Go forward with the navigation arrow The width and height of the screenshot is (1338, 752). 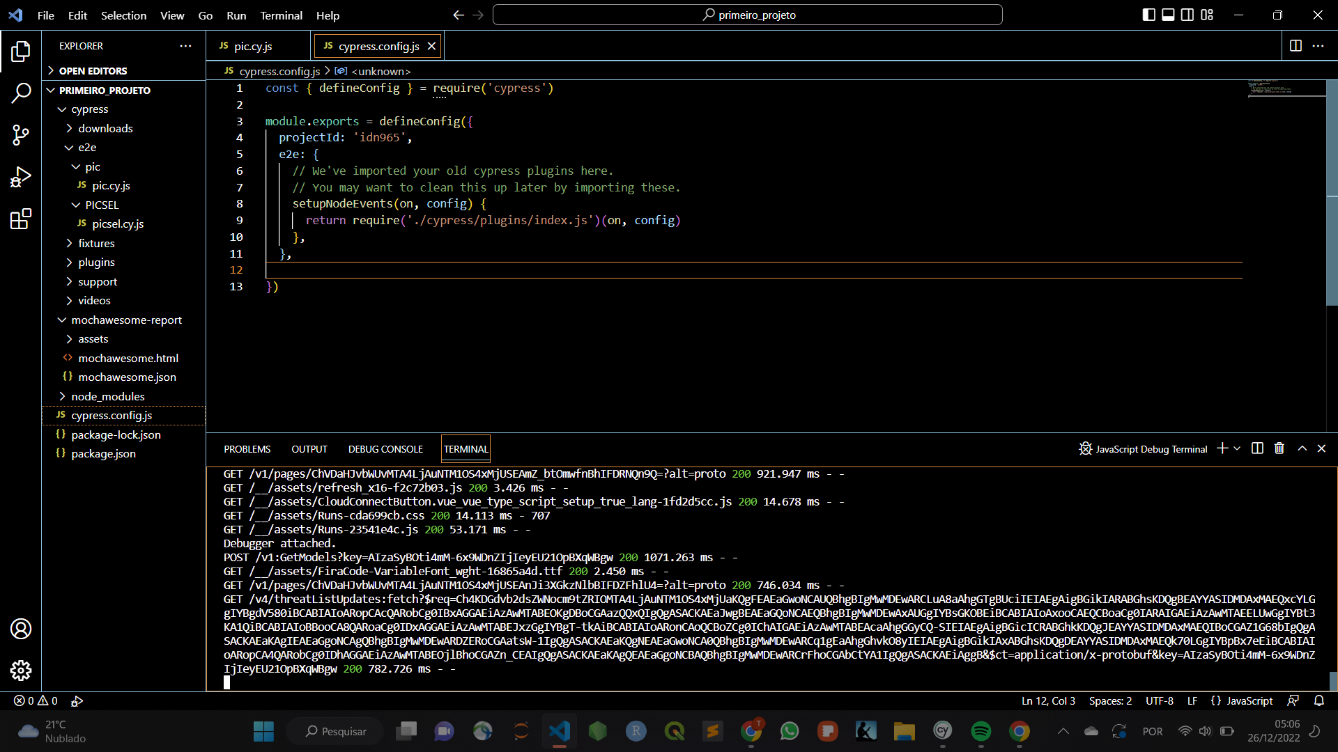click(478, 15)
